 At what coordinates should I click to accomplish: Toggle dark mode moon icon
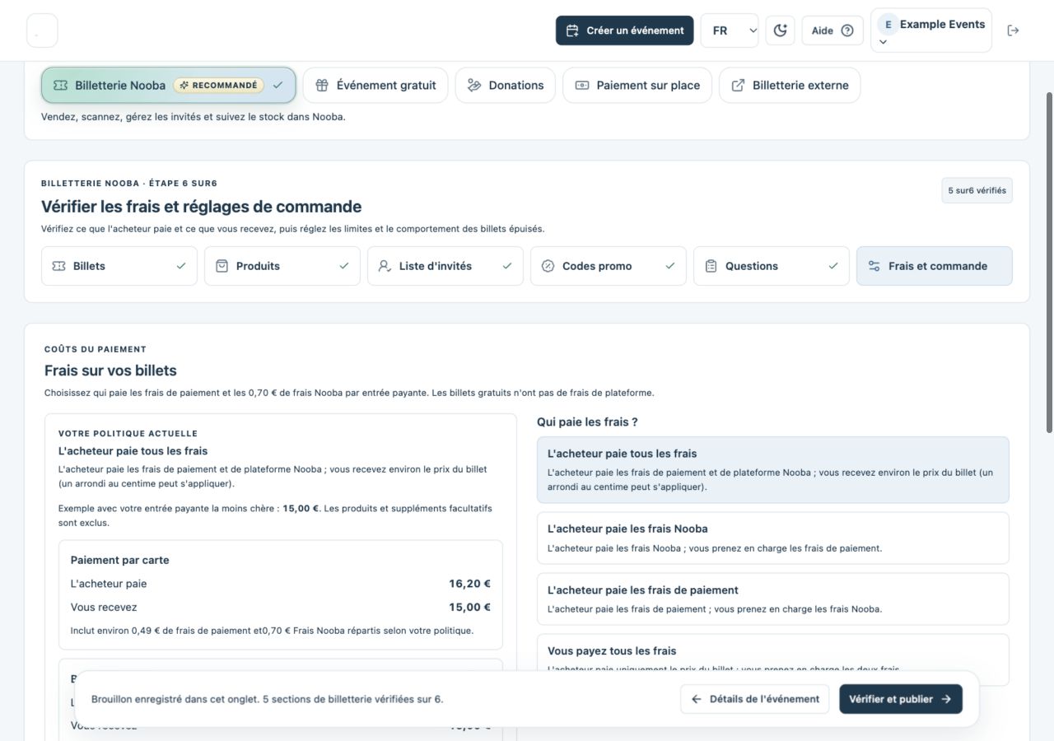click(780, 30)
